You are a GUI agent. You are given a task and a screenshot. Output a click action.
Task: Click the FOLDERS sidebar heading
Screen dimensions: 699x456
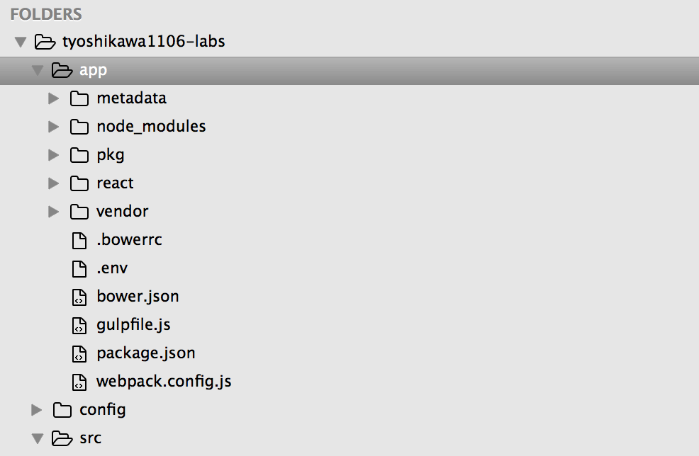(x=46, y=13)
